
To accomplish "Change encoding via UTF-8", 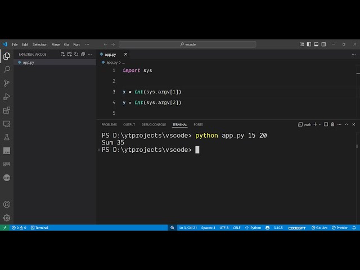I will (224, 227).
